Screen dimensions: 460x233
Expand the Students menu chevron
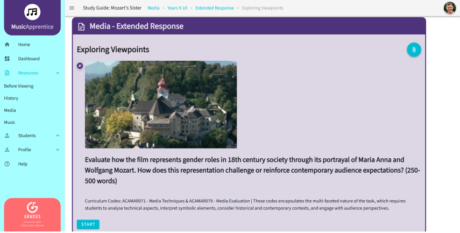58,136
